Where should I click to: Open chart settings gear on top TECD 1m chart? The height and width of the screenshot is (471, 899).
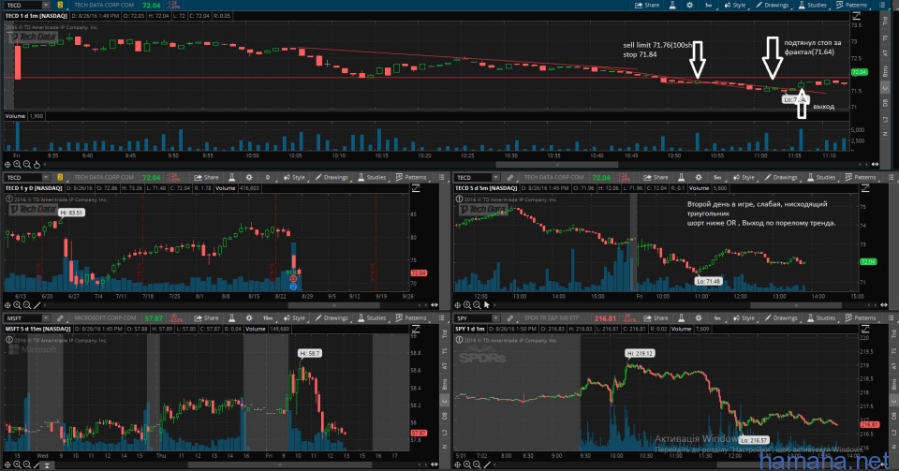[690, 6]
